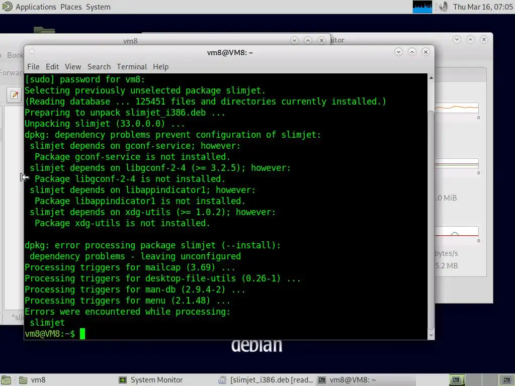Click the terminal scrollbar down arrow
Viewport: 515px width, 386px height.
coord(431,335)
